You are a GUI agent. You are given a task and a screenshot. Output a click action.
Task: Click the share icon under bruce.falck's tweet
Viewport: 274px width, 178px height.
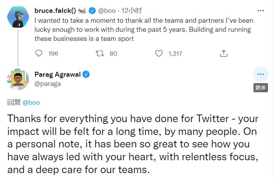tap(224, 54)
